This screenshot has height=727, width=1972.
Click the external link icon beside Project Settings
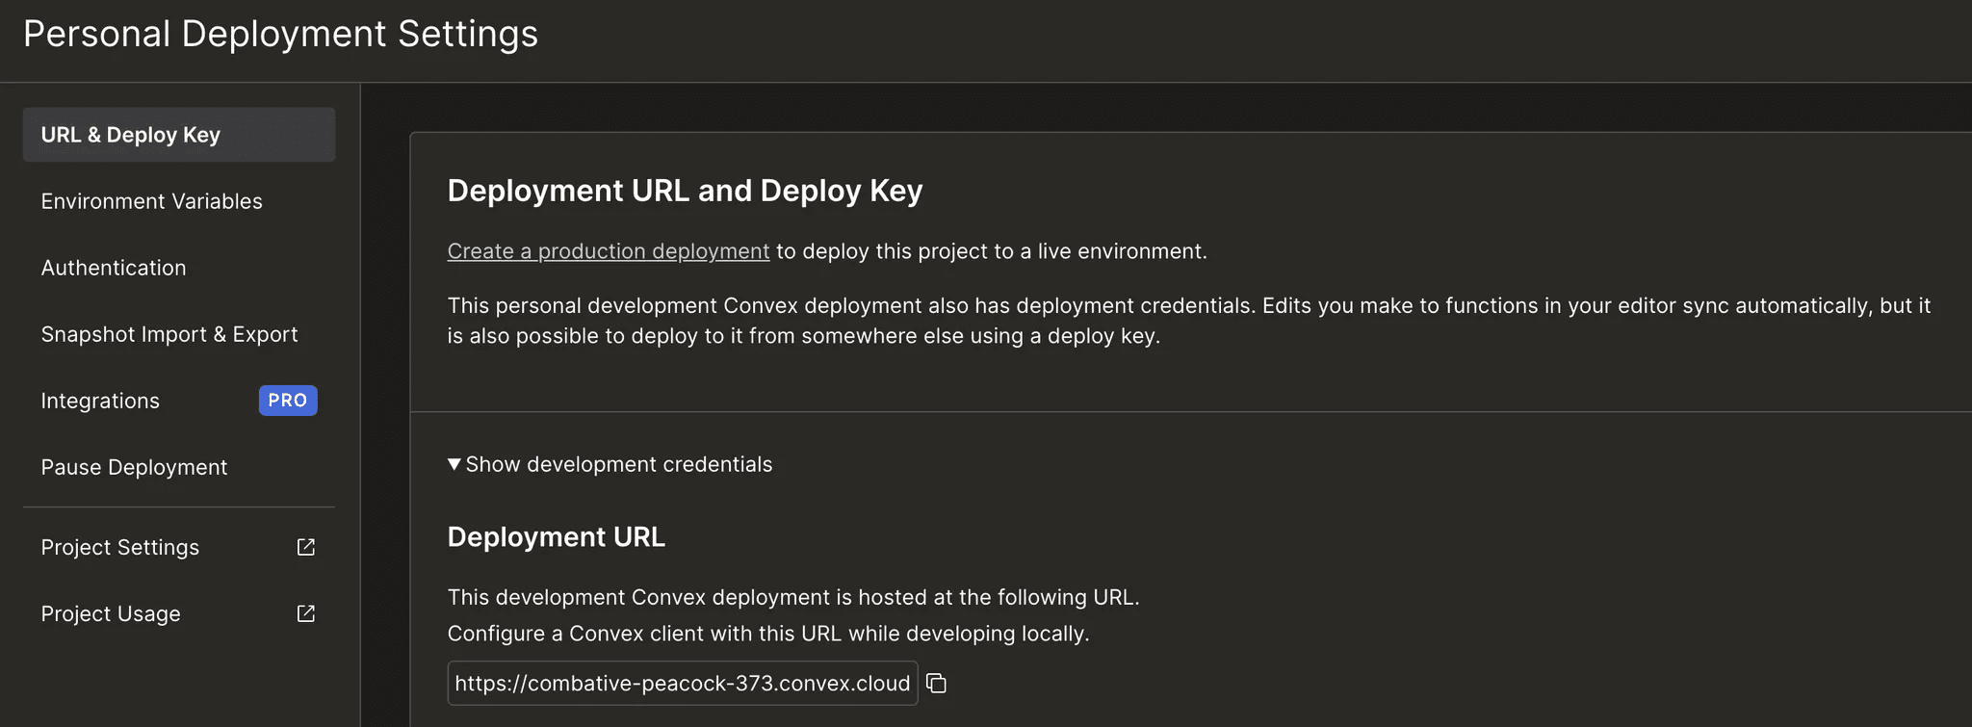(306, 547)
